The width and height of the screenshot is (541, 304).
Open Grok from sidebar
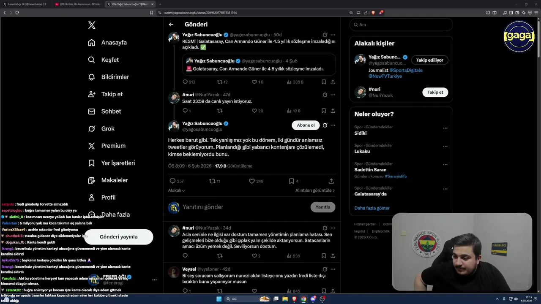101,129
